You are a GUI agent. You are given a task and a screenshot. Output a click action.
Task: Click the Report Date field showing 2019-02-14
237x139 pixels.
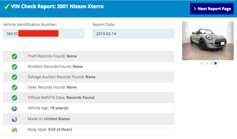(133, 34)
